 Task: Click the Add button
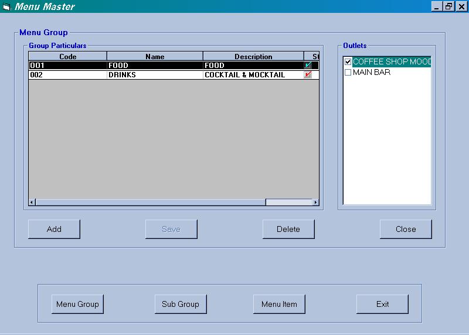pos(54,229)
